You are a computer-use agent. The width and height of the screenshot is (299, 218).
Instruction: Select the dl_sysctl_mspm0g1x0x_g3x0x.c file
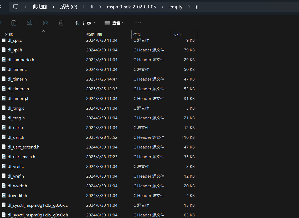click(38, 205)
